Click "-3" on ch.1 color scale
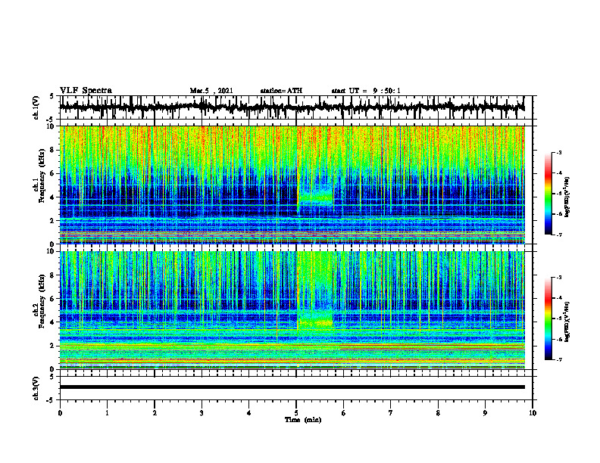 (558, 153)
